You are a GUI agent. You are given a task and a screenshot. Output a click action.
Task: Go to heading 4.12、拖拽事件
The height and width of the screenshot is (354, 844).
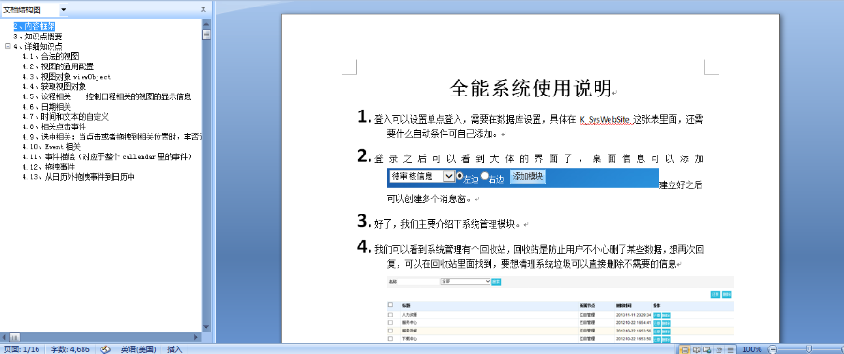click(x=49, y=167)
